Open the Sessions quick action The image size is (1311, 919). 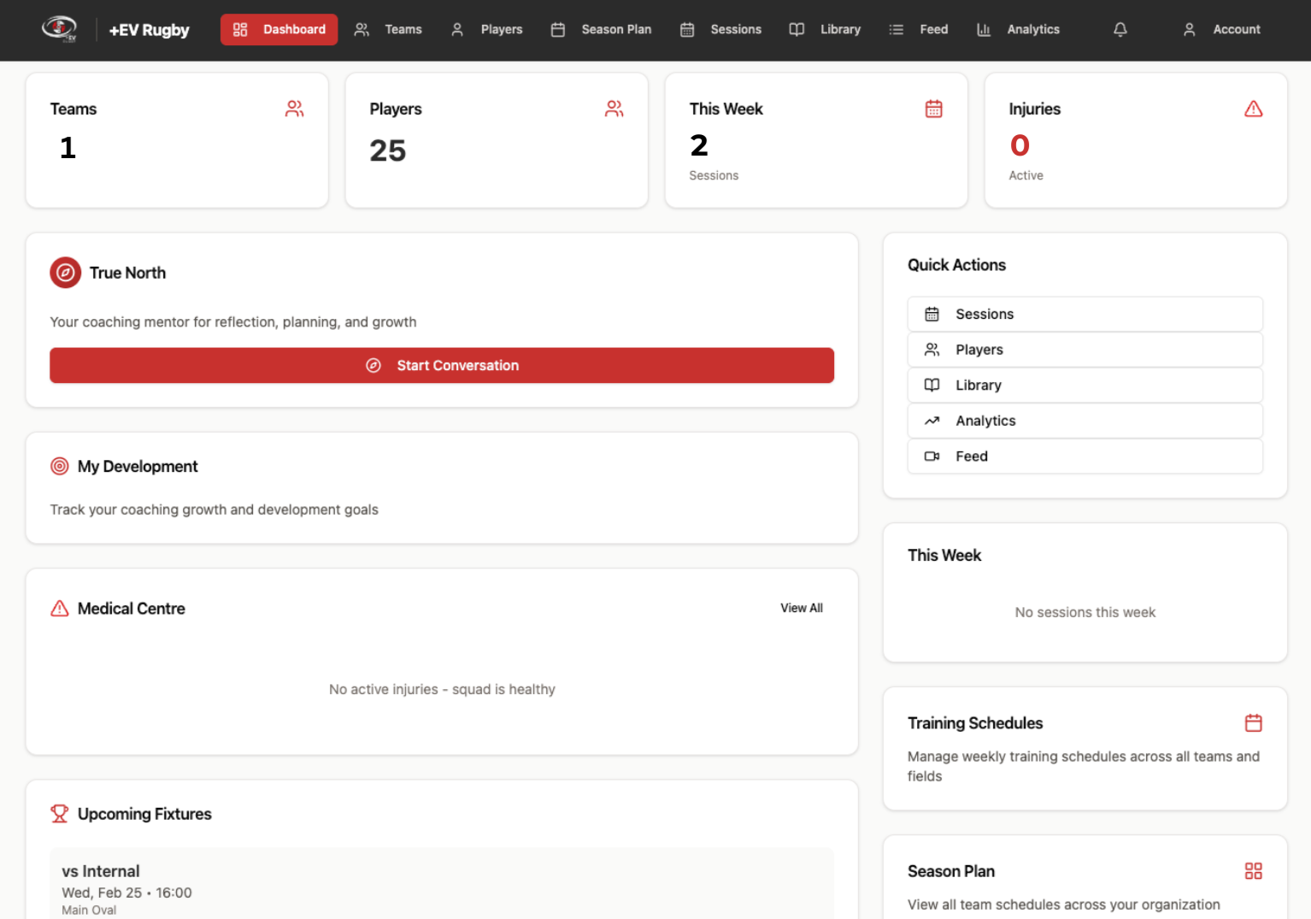tap(1085, 314)
